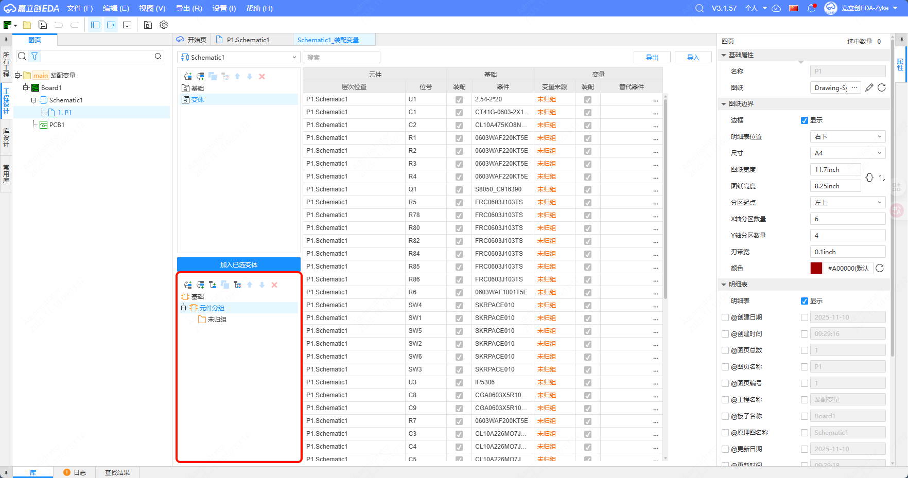This screenshot has width=908, height=478.
Task: Click the notification bell icon
Action: point(811,8)
